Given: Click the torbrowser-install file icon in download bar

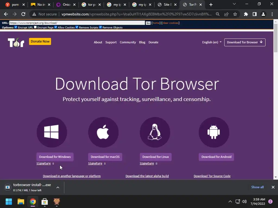Looking at the screenshot, I should [8, 187].
